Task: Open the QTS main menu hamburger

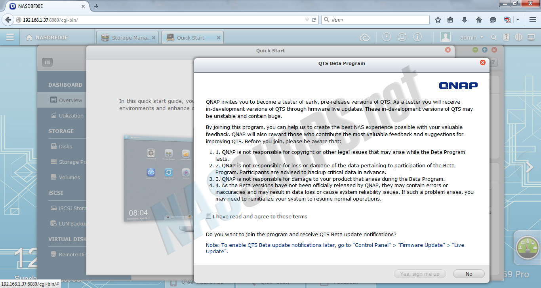Action: [x=10, y=37]
